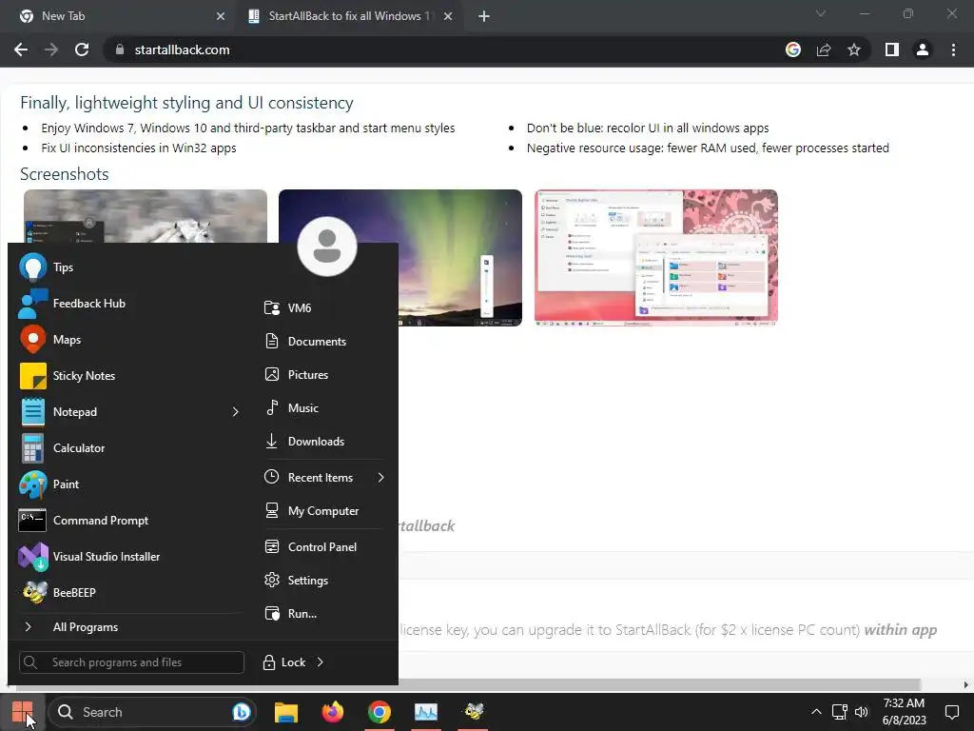
Task: Select the StartAllBack browser tab
Action: [x=350, y=16]
